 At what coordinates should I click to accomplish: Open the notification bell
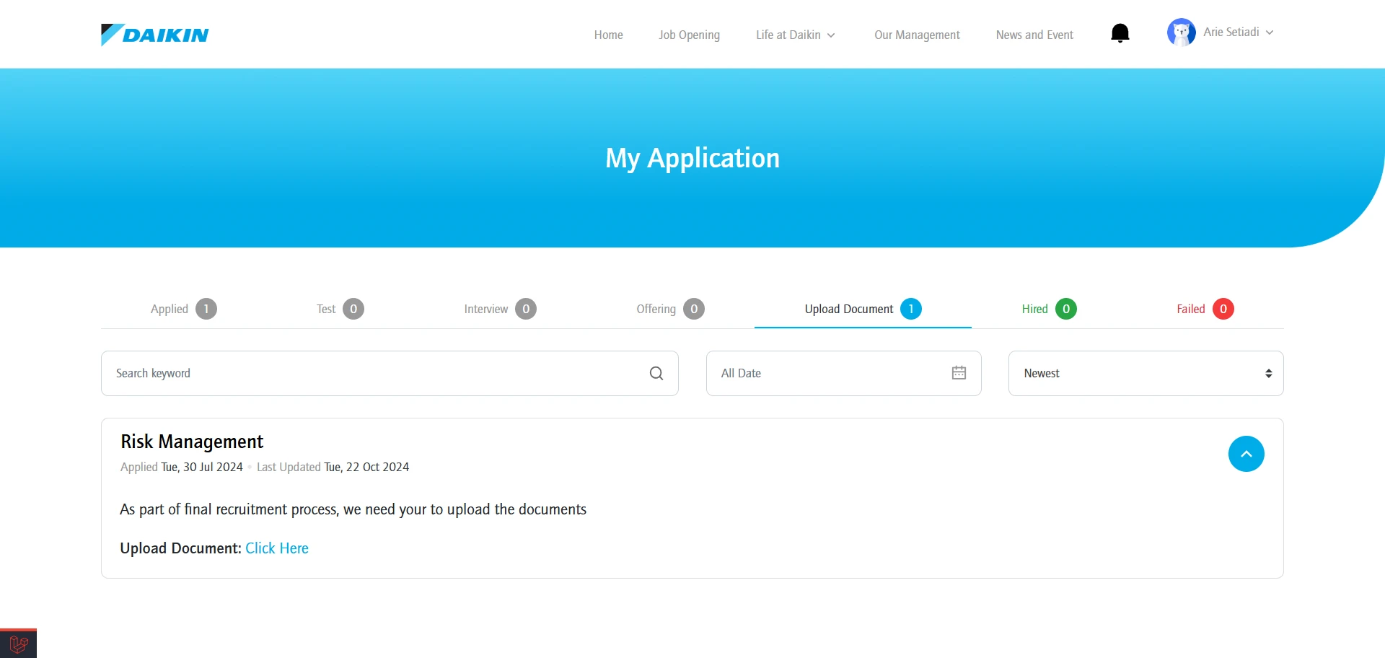click(x=1120, y=32)
